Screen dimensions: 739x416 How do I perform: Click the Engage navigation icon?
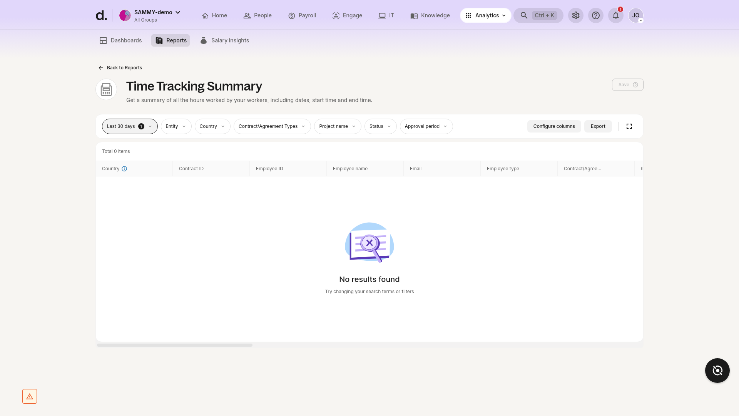click(336, 15)
